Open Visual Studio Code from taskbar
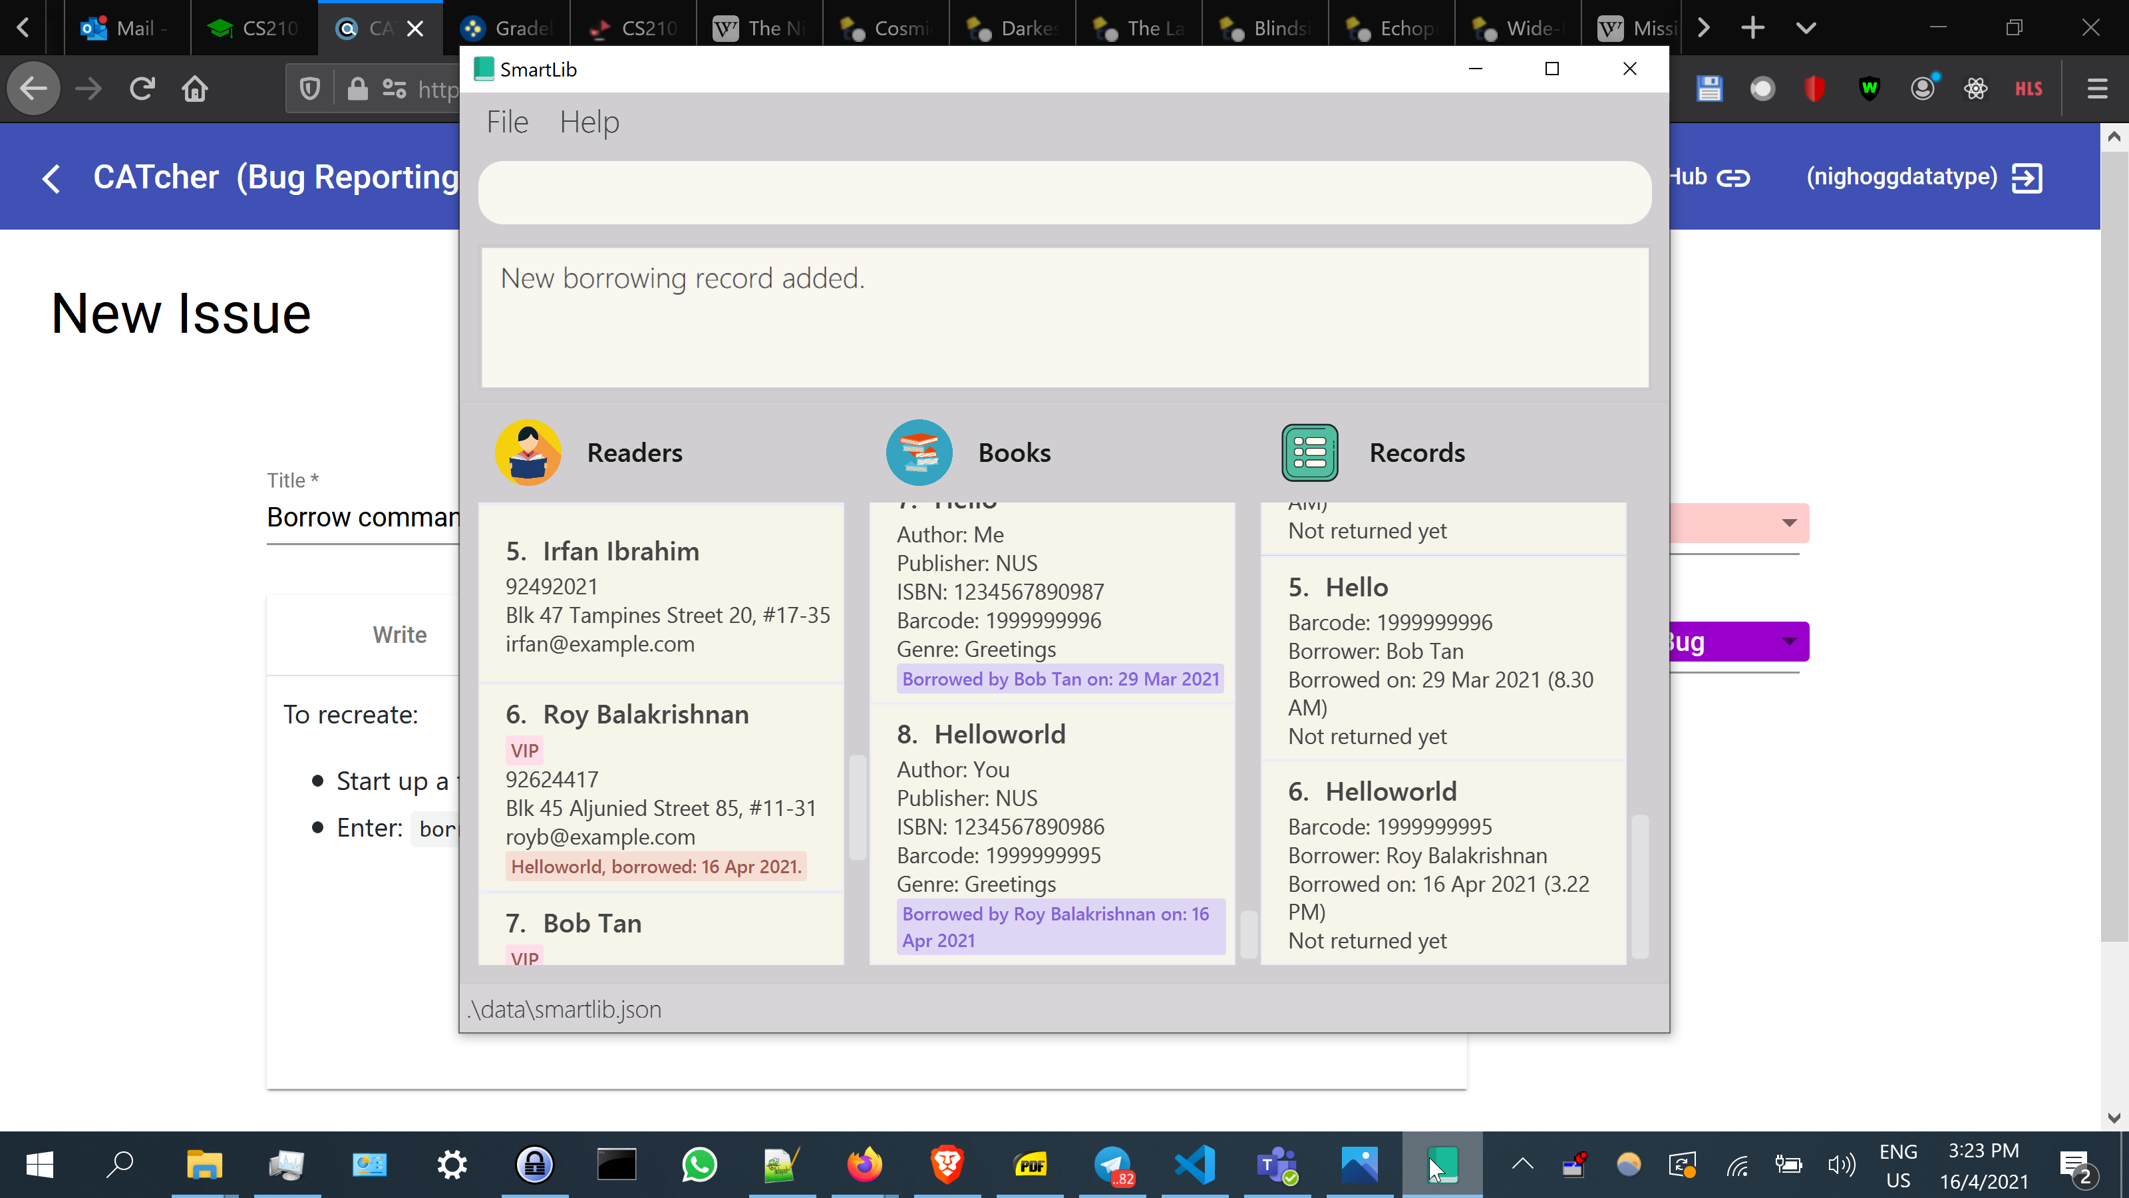 [x=1195, y=1165]
